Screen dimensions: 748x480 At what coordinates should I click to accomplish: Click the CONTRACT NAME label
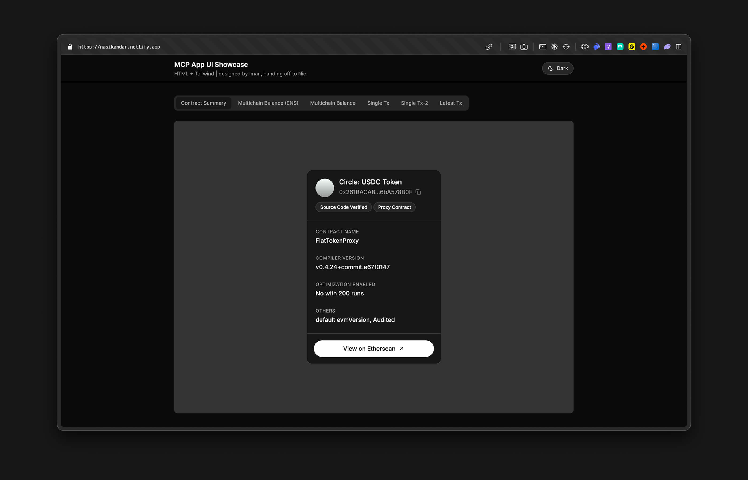(337, 231)
